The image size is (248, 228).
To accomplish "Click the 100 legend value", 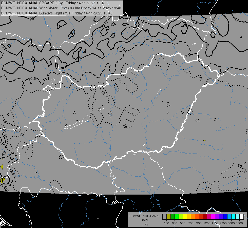I will [166, 223].
